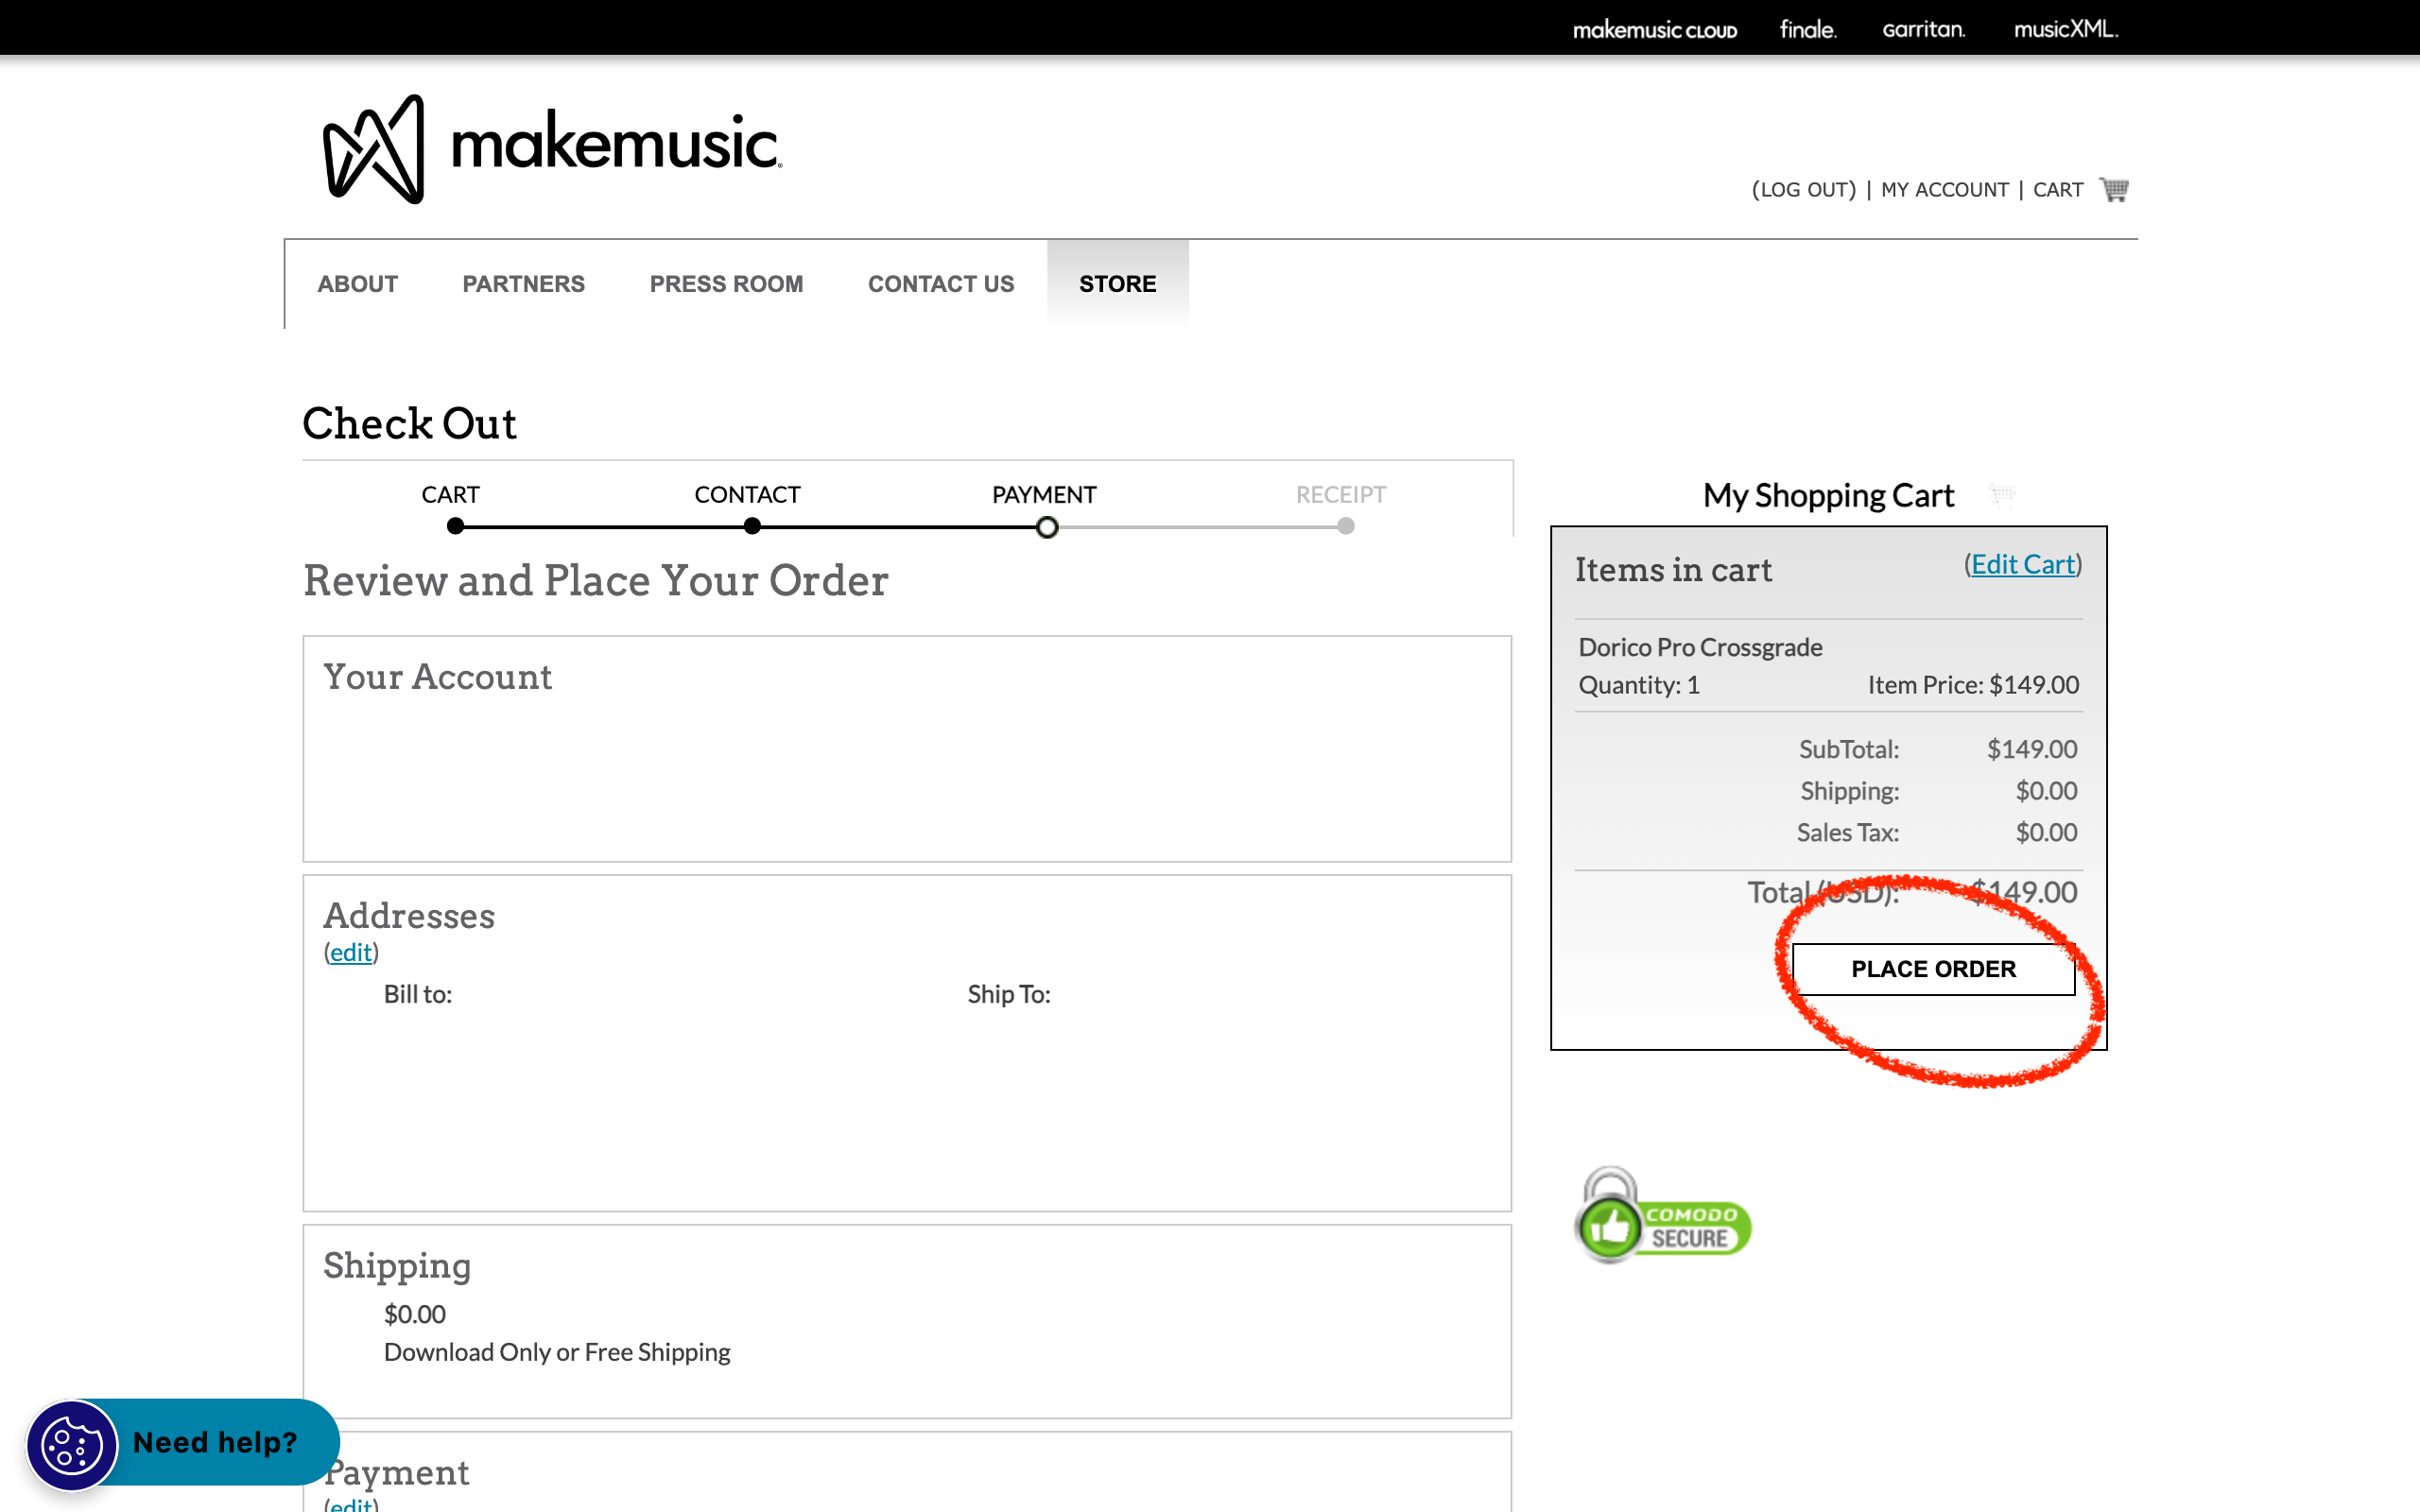Click the Contact step marker
The image size is (2420, 1512).
752,526
